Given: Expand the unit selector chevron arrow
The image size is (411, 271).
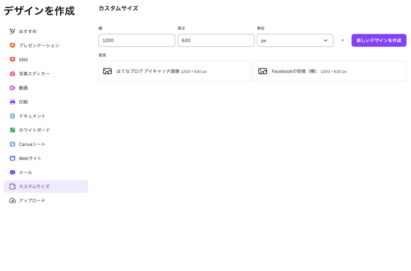Looking at the screenshot, I should tap(326, 40).
